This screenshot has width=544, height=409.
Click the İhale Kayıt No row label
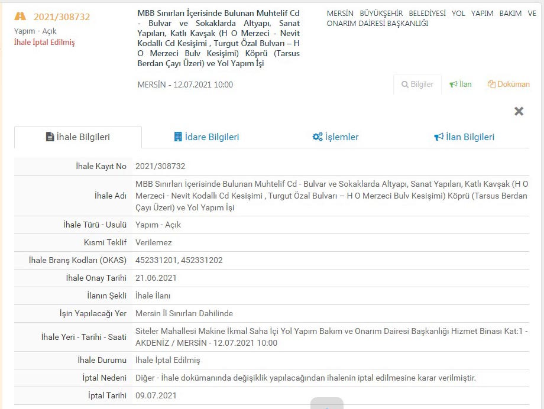pyautogui.click(x=101, y=166)
